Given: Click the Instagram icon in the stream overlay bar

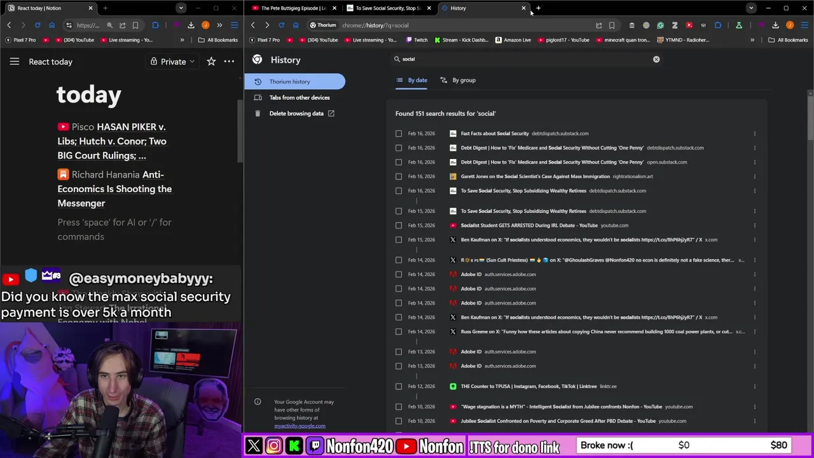Looking at the screenshot, I should 273,446.
